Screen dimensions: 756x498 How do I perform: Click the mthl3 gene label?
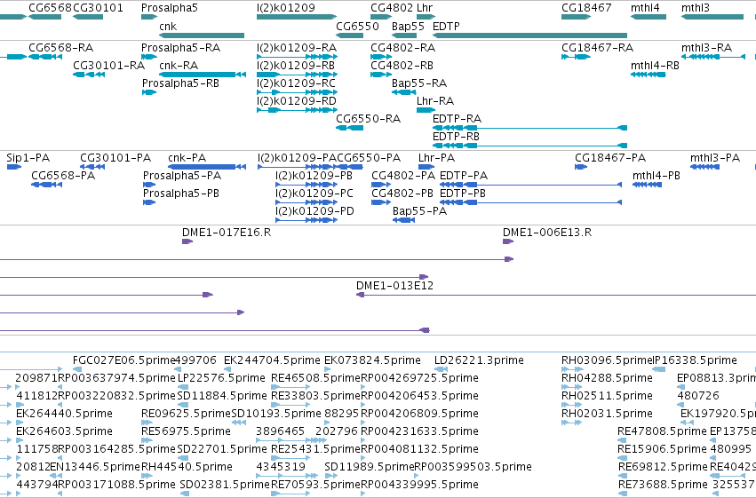[x=696, y=8]
